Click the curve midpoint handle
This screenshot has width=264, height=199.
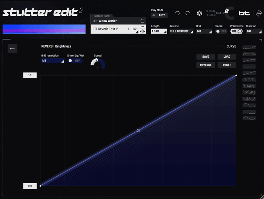(138, 130)
